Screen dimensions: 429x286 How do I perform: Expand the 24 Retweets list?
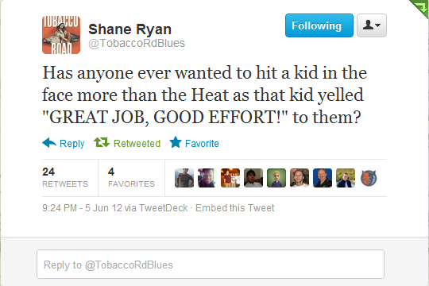65,177
